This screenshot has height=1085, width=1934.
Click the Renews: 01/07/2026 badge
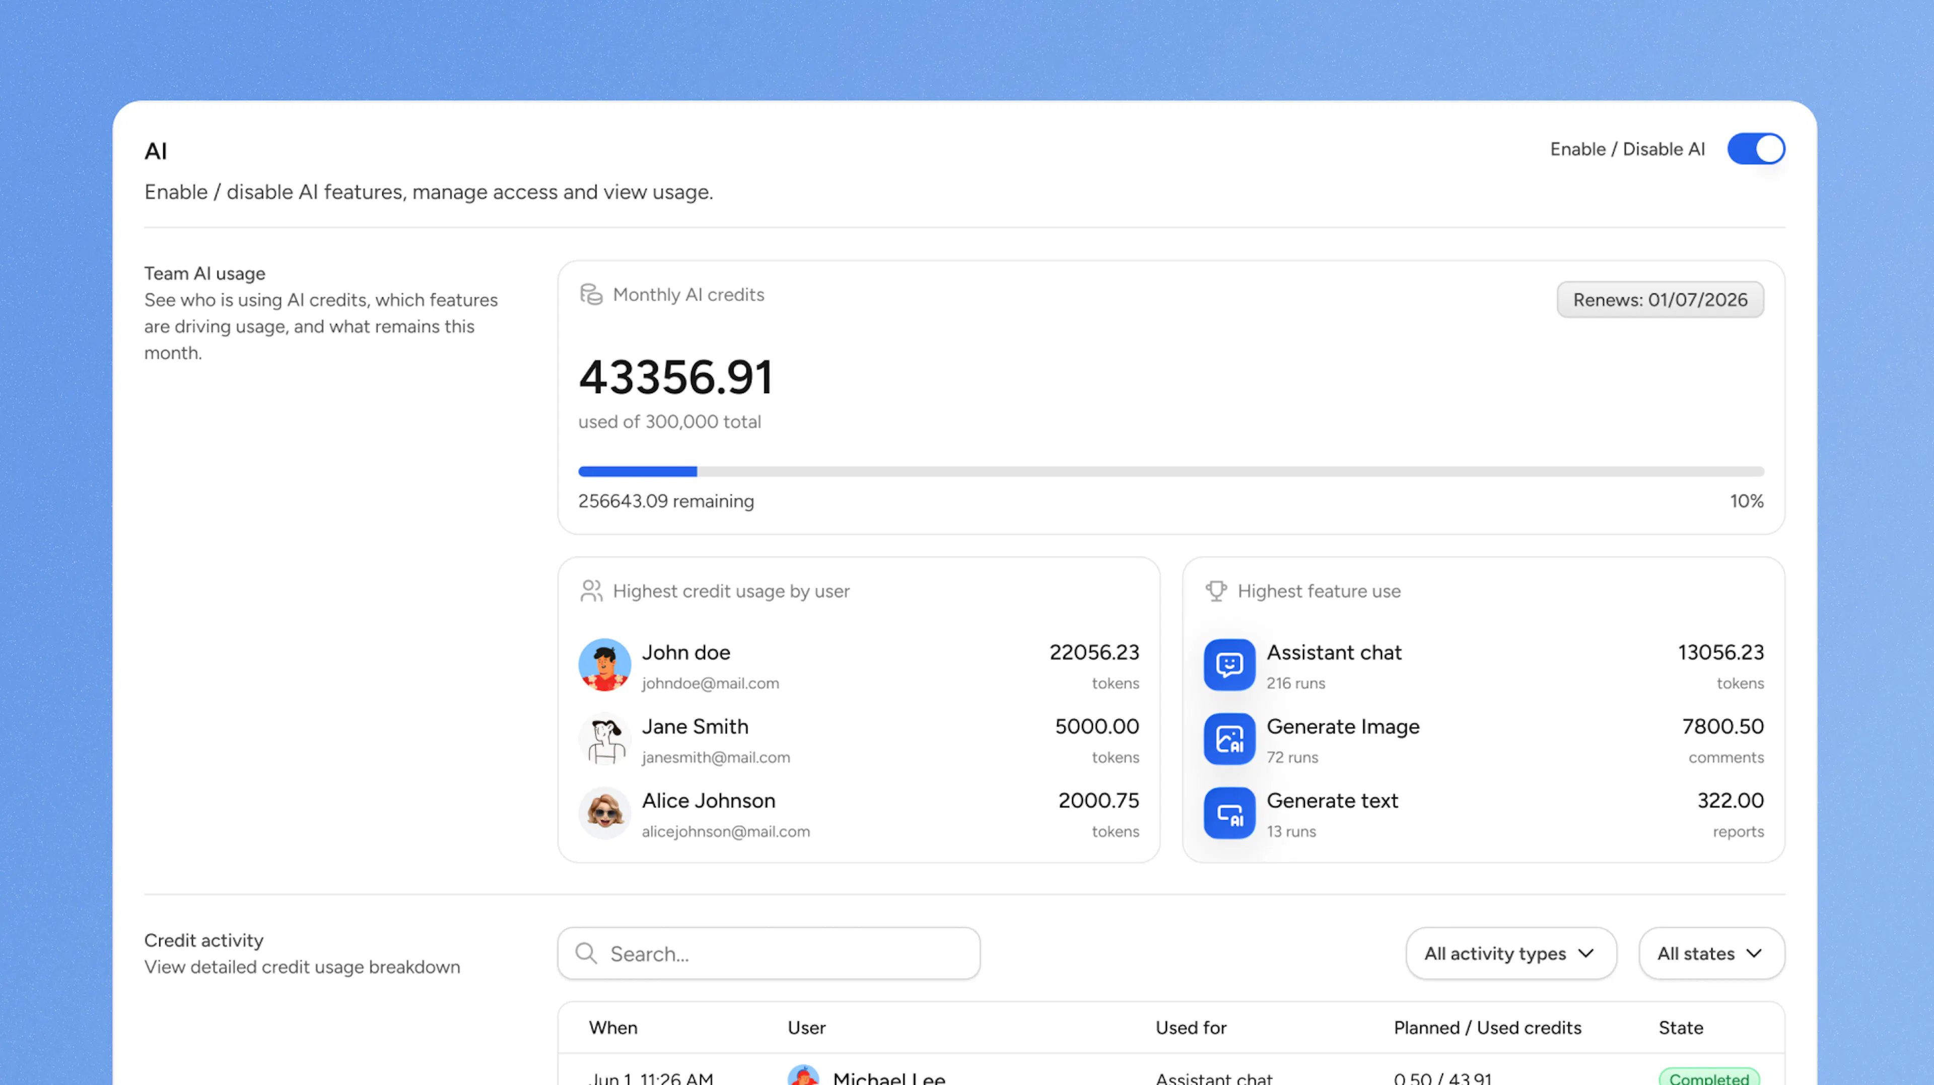[1660, 300]
